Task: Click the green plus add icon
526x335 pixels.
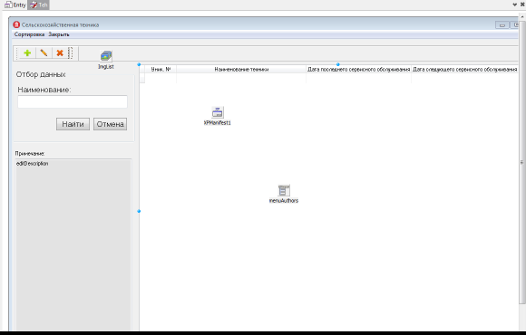Action: click(27, 53)
